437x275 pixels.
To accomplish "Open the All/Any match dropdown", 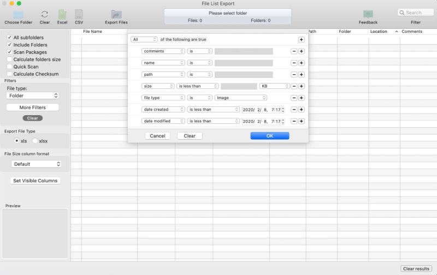I will pyautogui.click(x=144, y=39).
